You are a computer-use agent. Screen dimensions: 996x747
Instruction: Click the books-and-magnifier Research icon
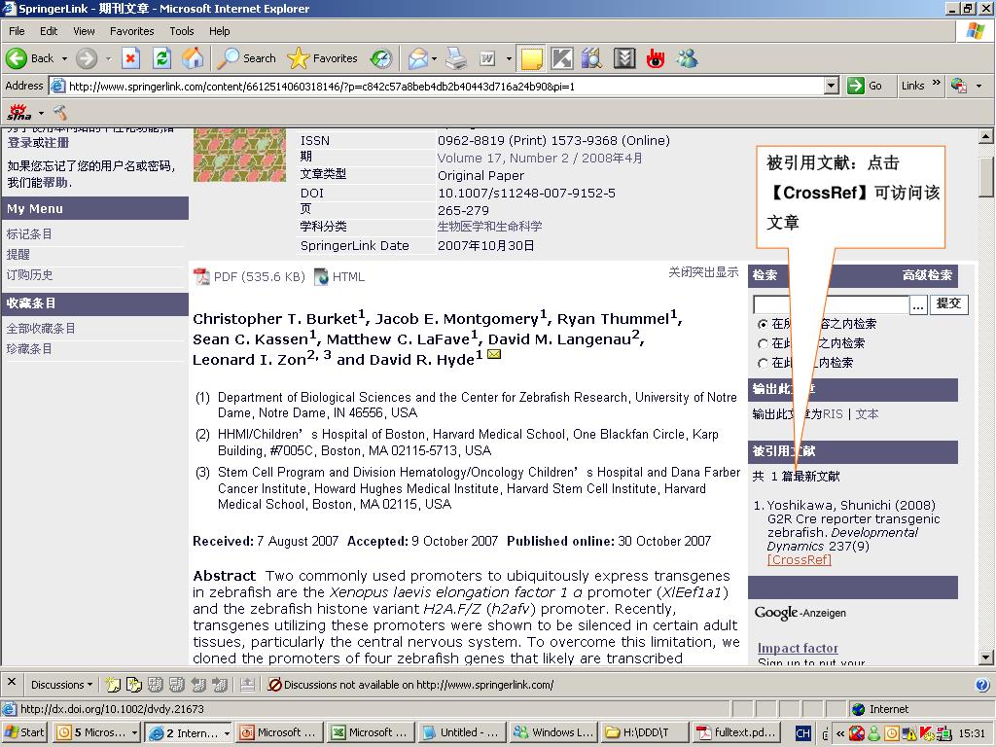click(x=592, y=58)
